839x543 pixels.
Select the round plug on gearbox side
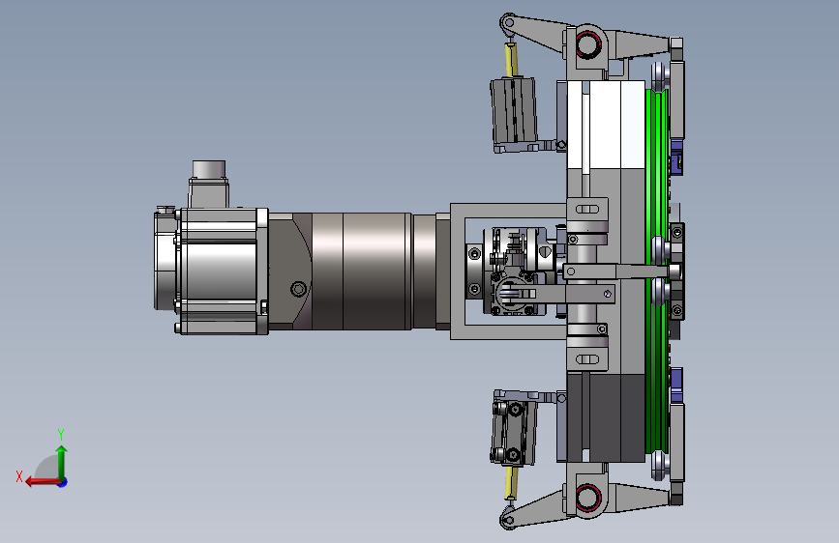click(299, 289)
